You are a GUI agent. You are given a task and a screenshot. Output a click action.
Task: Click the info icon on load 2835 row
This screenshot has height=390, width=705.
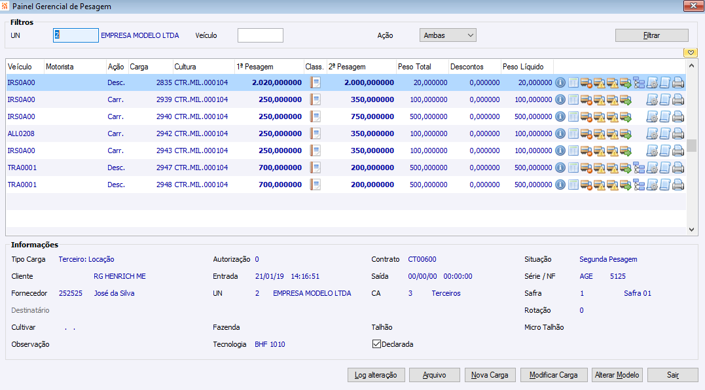point(560,82)
